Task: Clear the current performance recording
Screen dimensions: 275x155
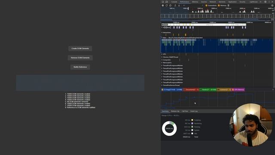Action: [x=170, y=6]
